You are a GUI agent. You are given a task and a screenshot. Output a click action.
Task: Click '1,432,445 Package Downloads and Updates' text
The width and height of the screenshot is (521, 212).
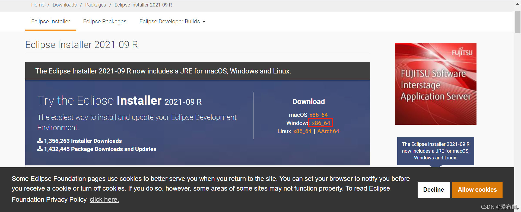(100, 149)
